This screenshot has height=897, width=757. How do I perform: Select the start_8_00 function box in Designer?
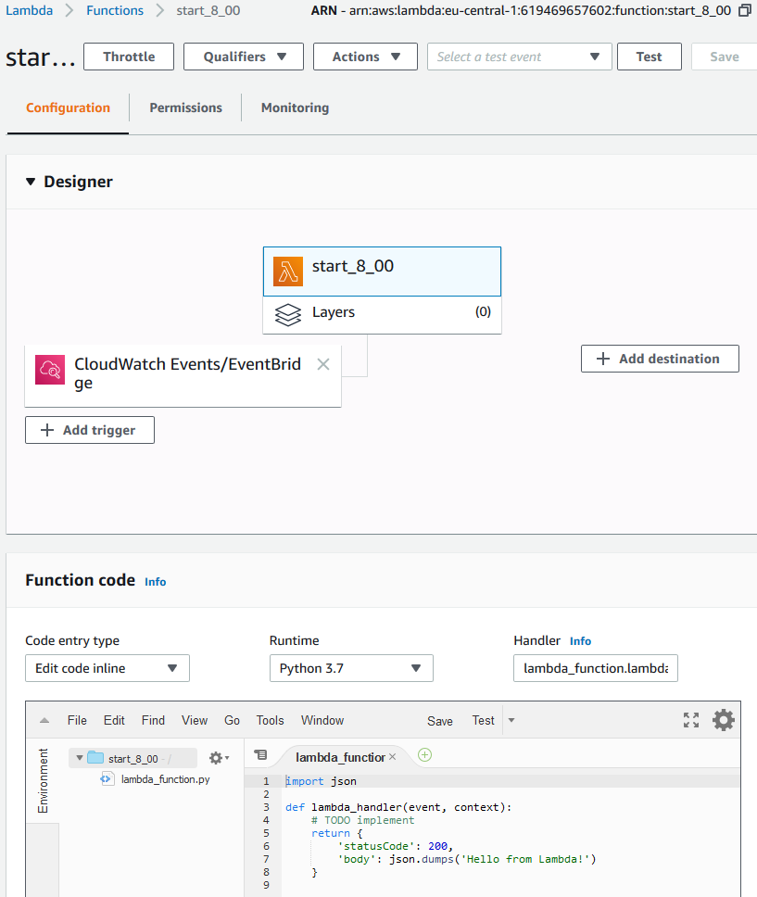[x=383, y=272]
